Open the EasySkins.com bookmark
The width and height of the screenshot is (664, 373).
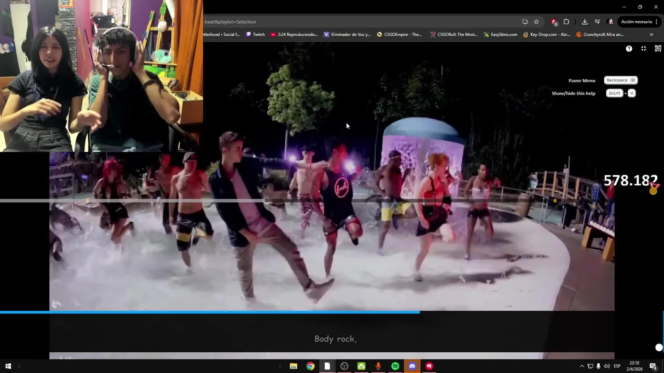pos(500,35)
